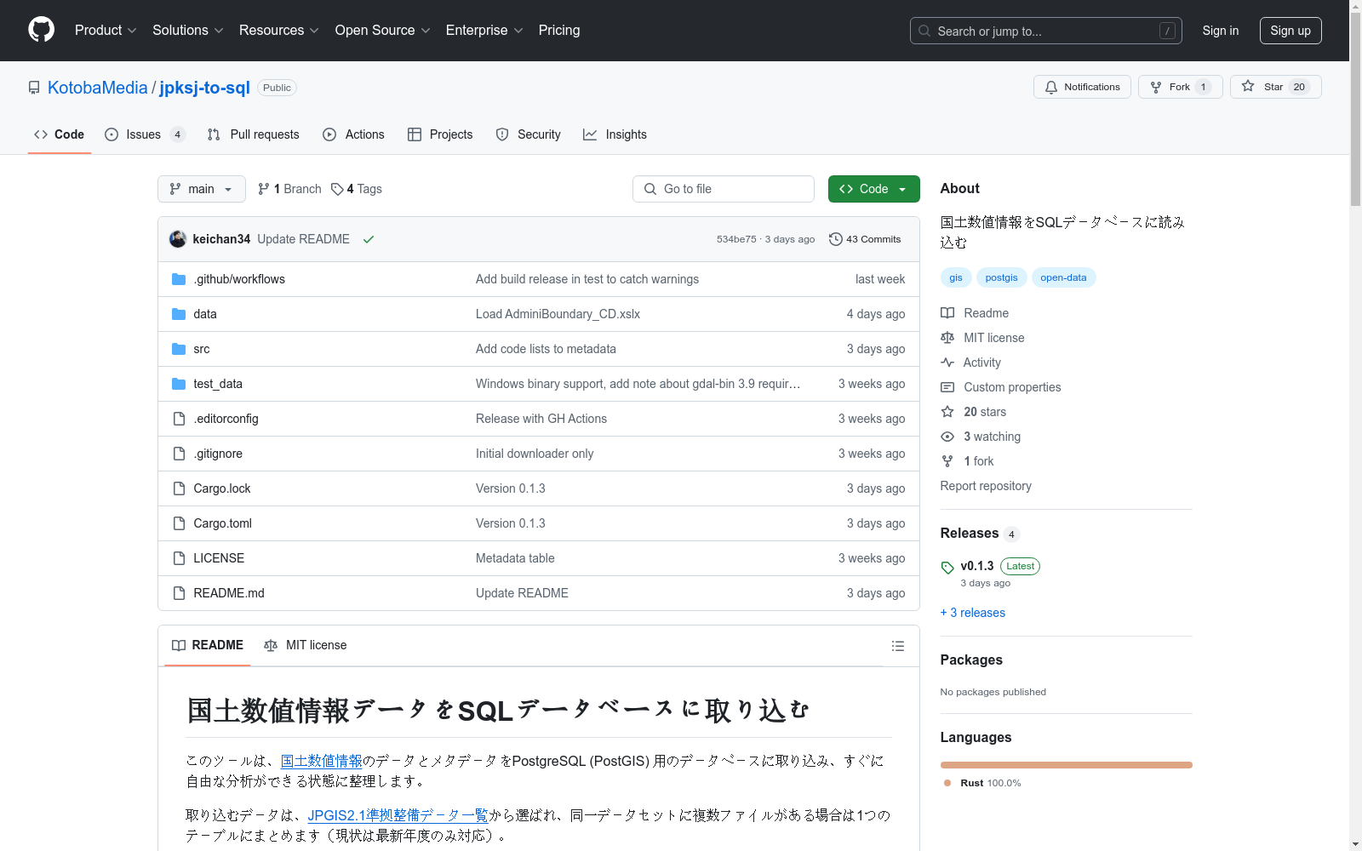Open the 4 Tags link
Viewport: 1362px width, 851px height.
coord(357,189)
